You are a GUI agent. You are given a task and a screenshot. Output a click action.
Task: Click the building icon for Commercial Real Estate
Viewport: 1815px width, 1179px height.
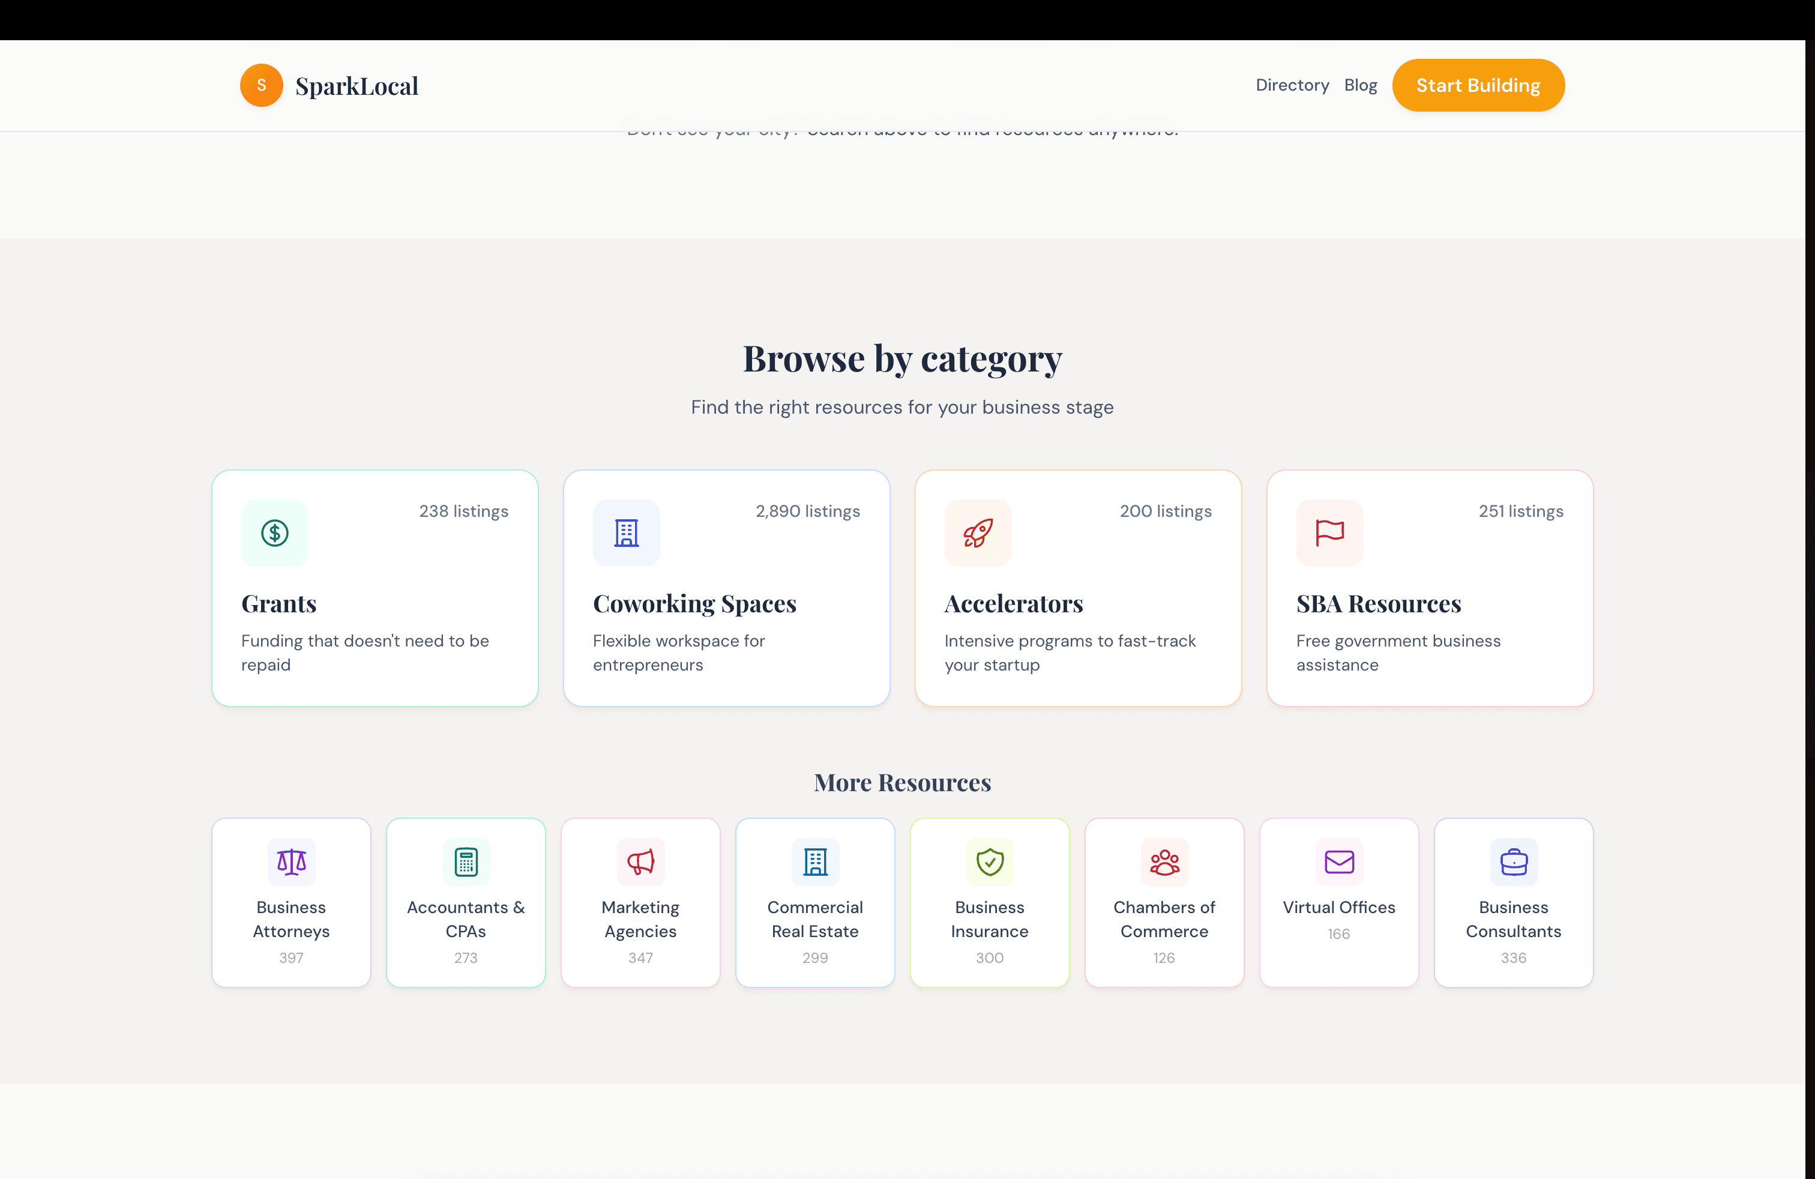tap(814, 862)
